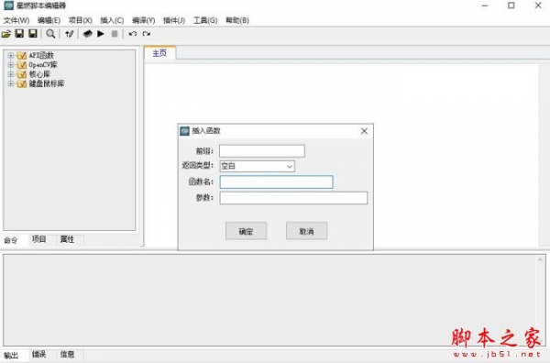Click the 参数 input field
The image size is (550, 363).
[x=293, y=198]
